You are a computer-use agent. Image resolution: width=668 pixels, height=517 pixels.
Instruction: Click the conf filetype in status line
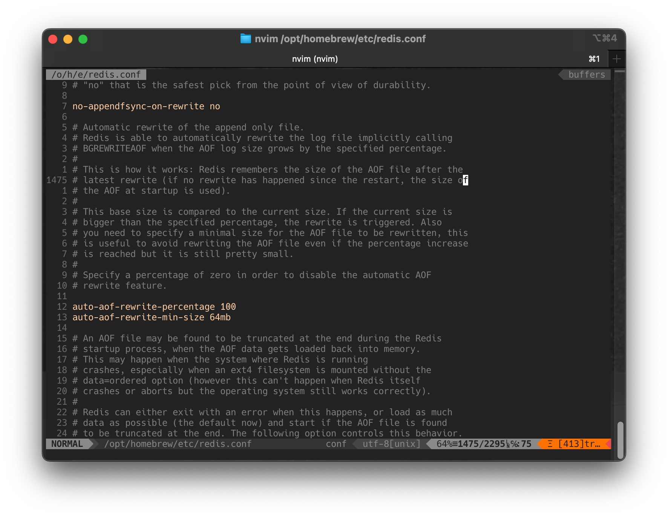[336, 444]
